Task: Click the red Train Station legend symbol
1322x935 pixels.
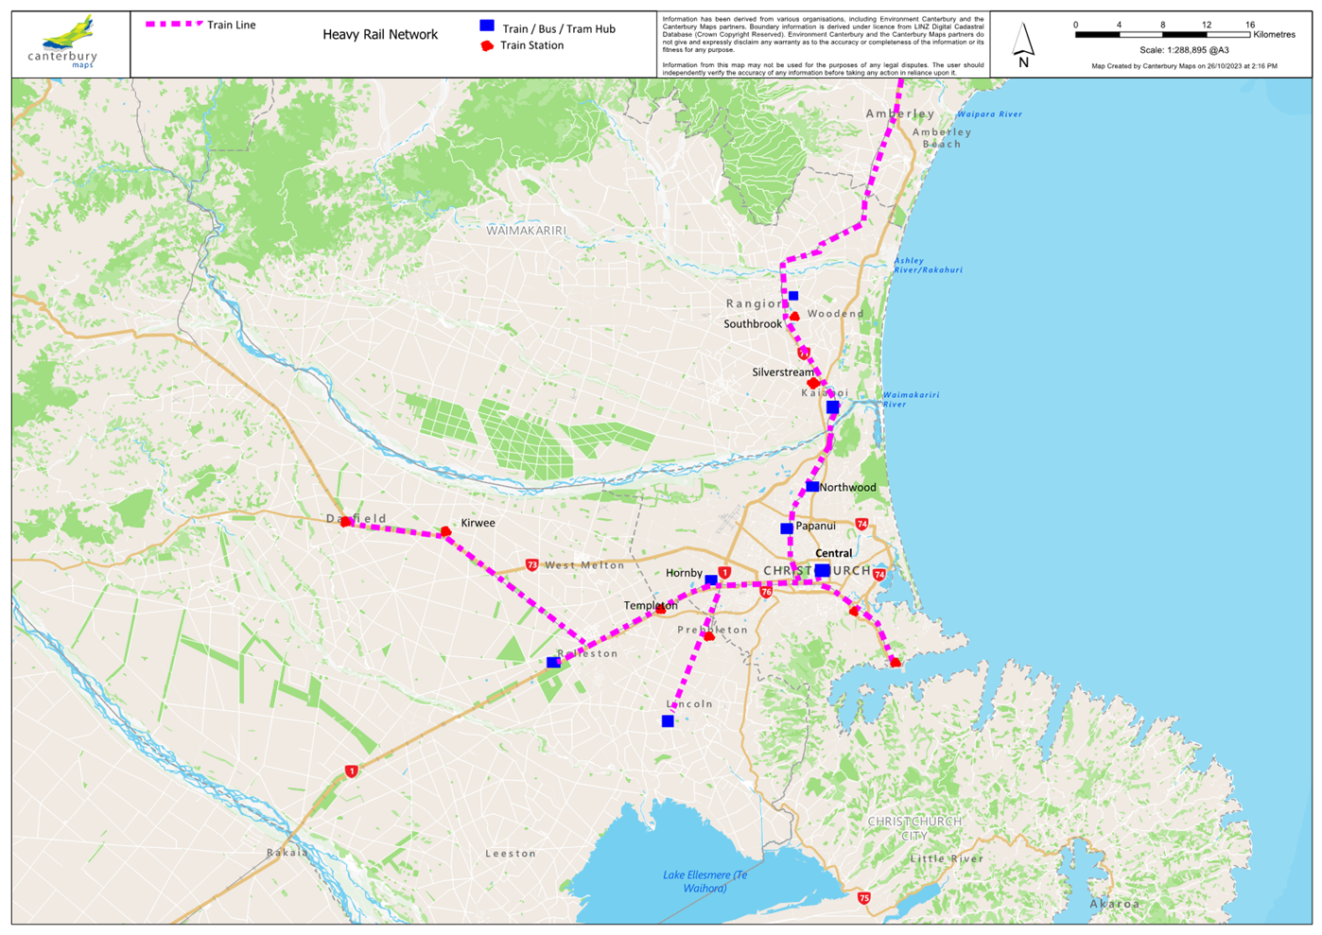Action: click(487, 45)
